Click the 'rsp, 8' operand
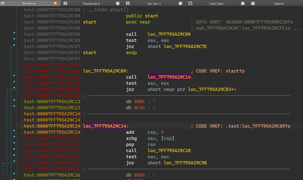The image size is (303, 180). [156, 132]
